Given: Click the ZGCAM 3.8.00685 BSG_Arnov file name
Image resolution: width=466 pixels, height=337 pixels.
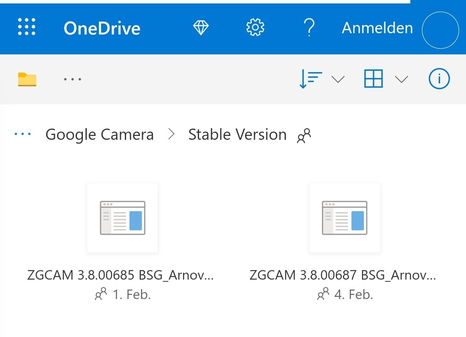Looking at the screenshot, I should (x=120, y=275).
